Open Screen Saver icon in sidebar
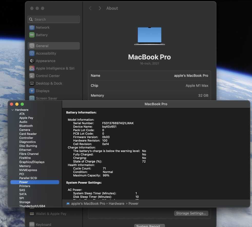Screen dimensions: 252x227 pos(32,98)
